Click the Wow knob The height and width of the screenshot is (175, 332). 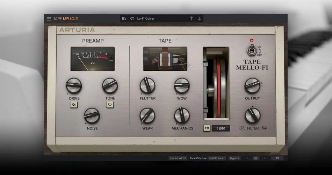[x=182, y=85]
